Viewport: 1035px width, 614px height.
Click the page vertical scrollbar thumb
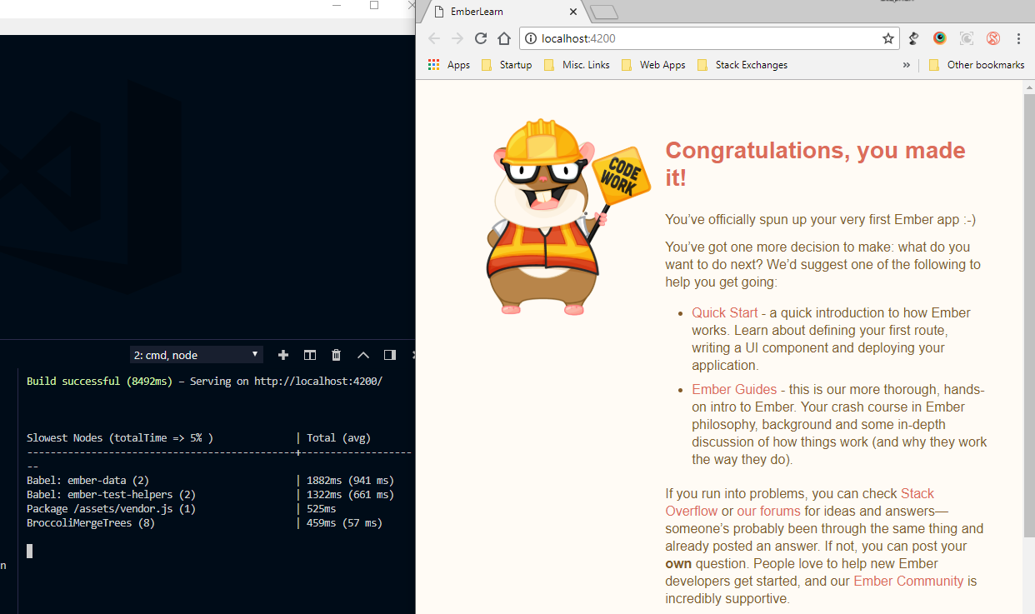click(1029, 315)
